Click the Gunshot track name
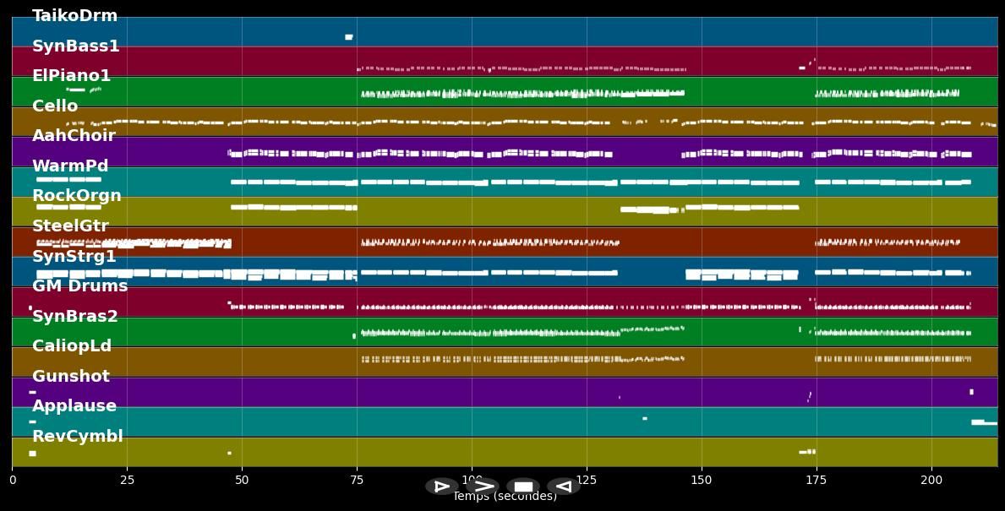 click(70, 377)
